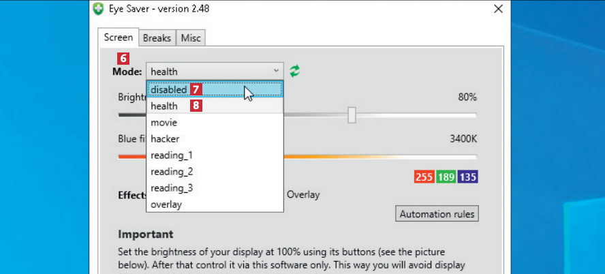This screenshot has height=274, width=605.
Task: Select the disabled mode option
Action: click(x=168, y=89)
